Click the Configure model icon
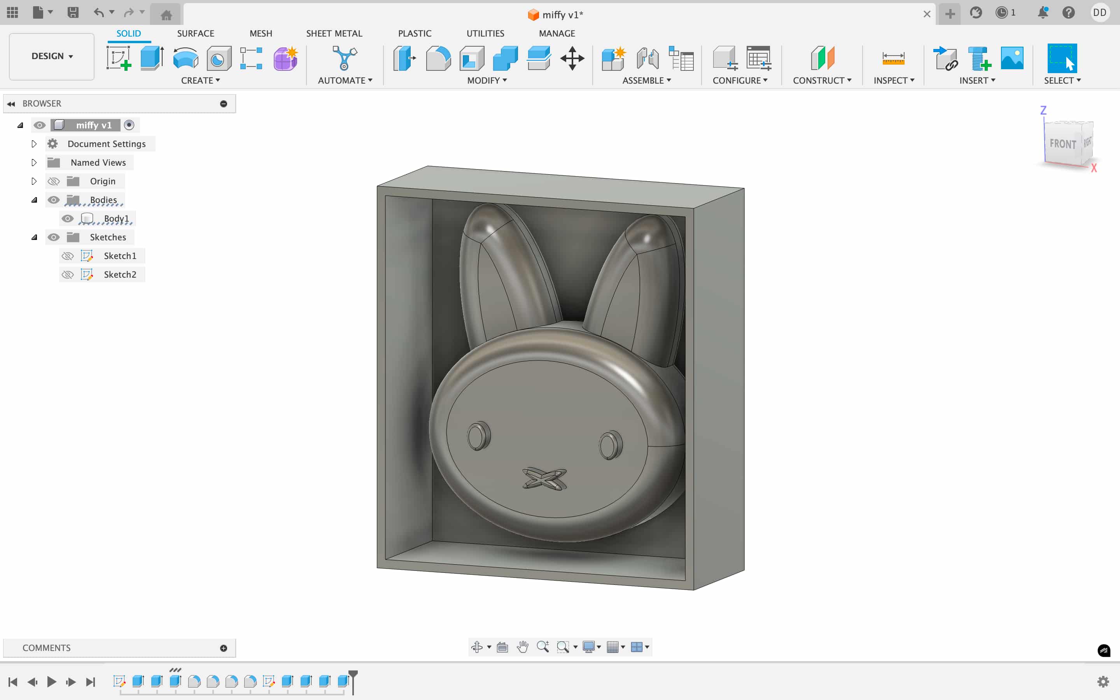Screen dimensions: 1120x700 click(725, 58)
